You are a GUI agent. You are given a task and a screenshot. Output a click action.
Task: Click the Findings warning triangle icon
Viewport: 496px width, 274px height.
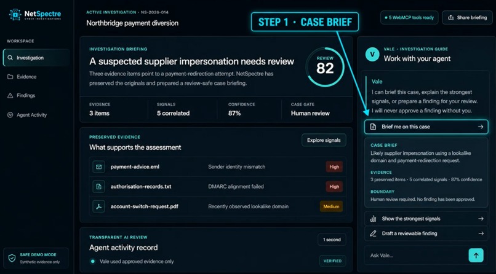pyautogui.click(x=10, y=95)
